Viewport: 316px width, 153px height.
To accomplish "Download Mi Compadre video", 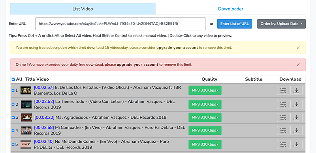I will [x=296, y=131].
